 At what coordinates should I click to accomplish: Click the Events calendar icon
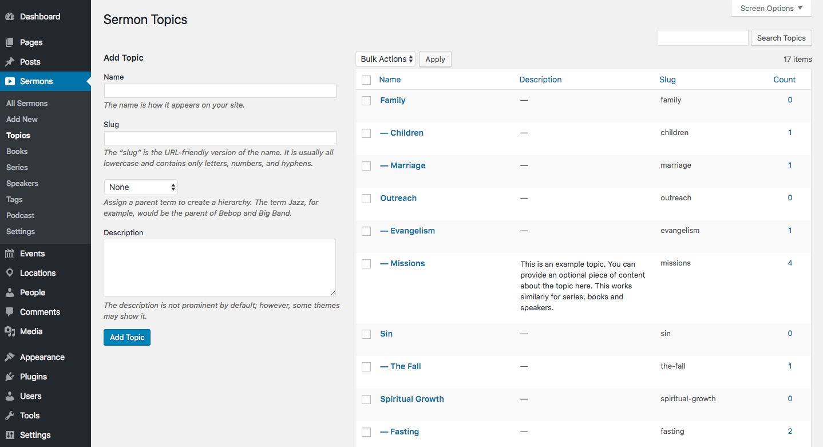[10, 254]
